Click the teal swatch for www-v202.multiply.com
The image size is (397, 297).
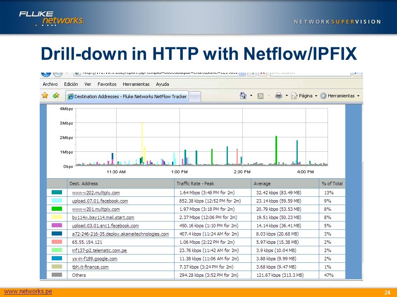(x=57, y=192)
